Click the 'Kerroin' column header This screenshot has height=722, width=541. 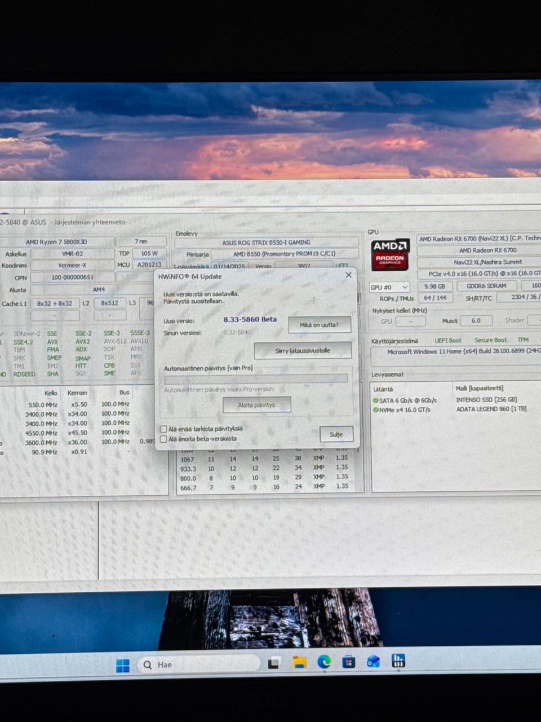77,393
